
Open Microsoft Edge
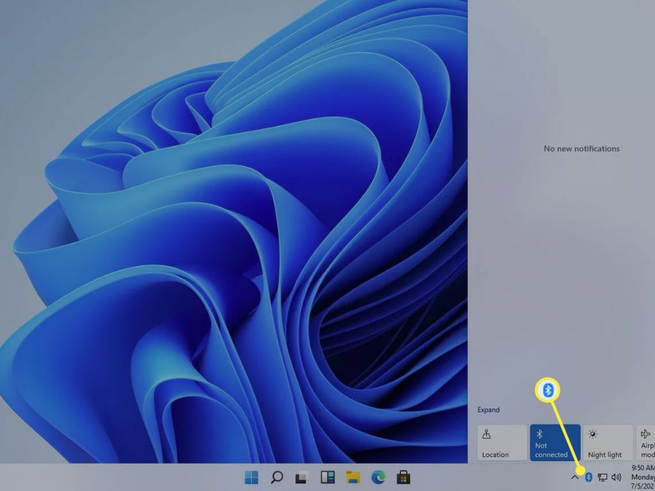pyautogui.click(x=377, y=477)
